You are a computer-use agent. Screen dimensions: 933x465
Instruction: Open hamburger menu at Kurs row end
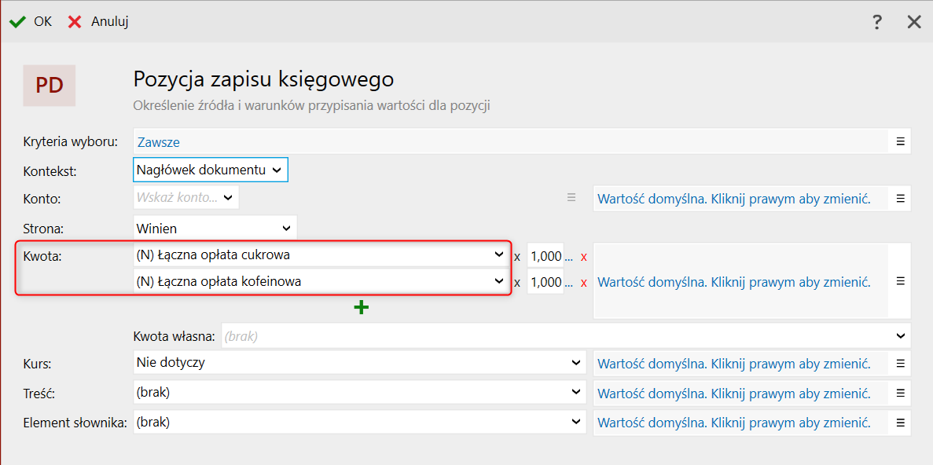click(900, 364)
